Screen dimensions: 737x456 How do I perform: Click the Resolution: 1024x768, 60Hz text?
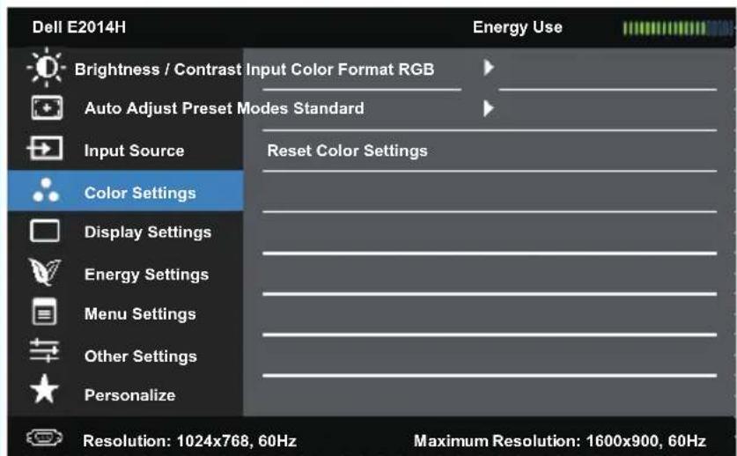189,441
